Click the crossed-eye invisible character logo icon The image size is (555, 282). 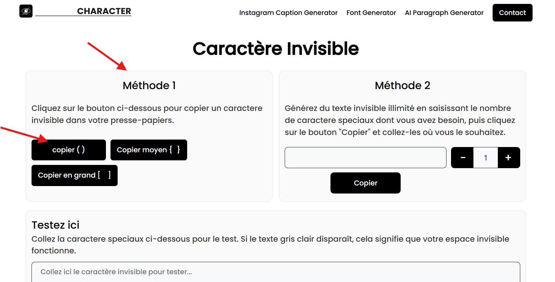pyautogui.click(x=26, y=11)
